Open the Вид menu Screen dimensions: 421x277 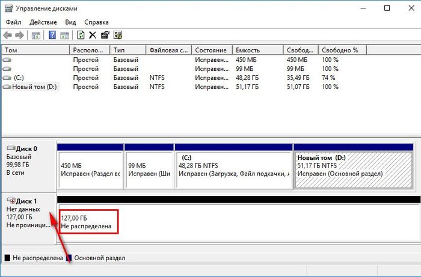tap(70, 22)
